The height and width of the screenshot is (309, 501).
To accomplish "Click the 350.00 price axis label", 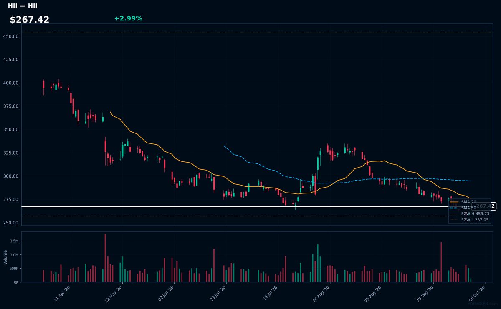I will [x=10, y=130].
